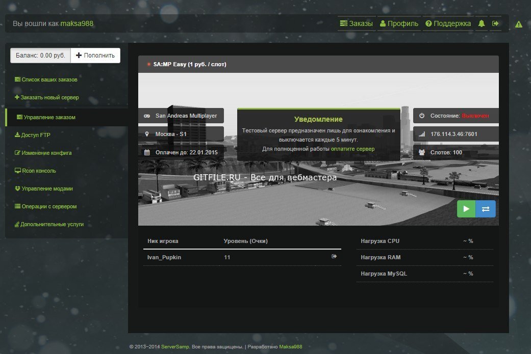Open the Профиль page
531x354 pixels.
(399, 23)
